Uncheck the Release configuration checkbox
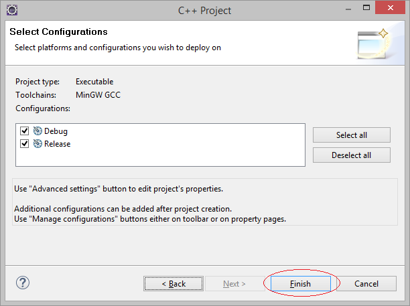 [x=25, y=143]
